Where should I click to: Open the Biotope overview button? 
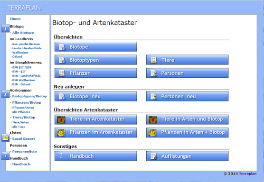(x=95, y=47)
